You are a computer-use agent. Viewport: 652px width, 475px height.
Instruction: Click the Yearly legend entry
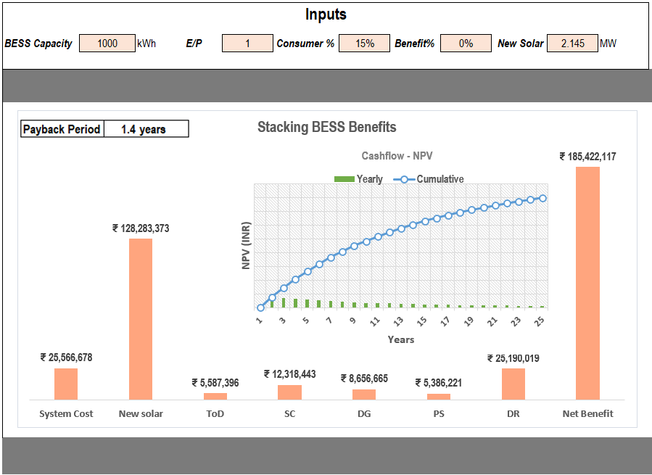click(x=359, y=179)
